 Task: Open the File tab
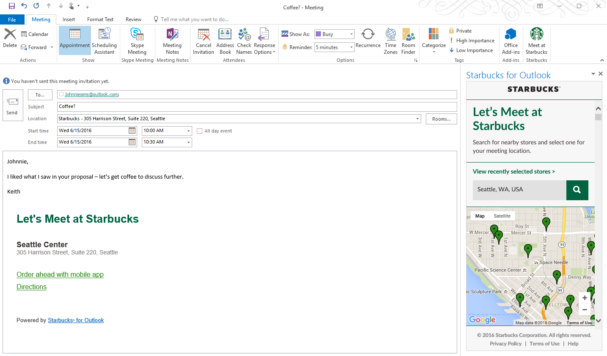(x=12, y=19)
